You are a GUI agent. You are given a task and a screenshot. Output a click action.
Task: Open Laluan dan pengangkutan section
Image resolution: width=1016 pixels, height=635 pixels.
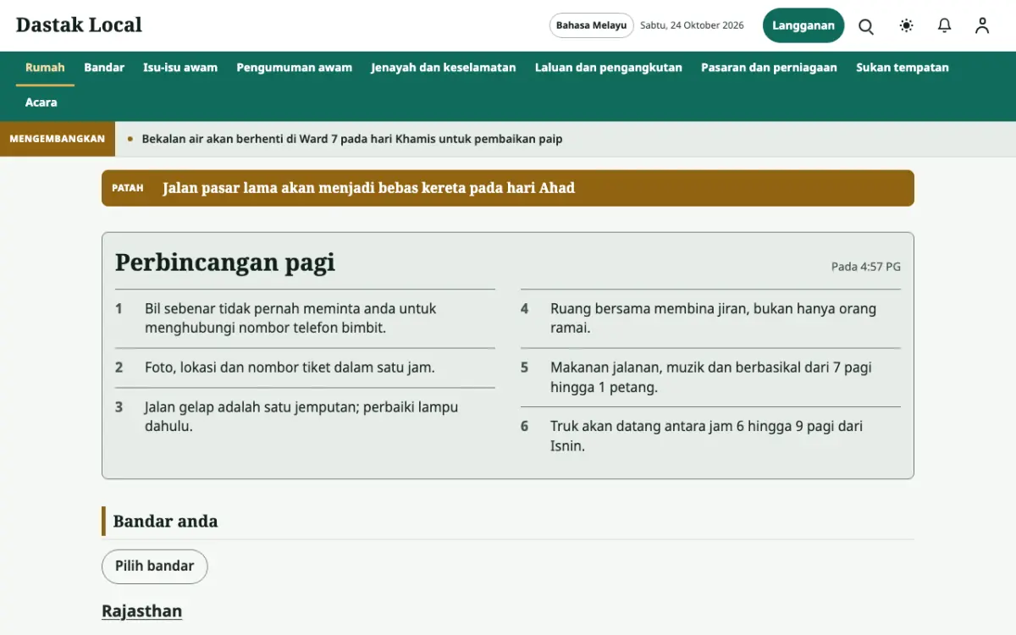pos(609,68)
